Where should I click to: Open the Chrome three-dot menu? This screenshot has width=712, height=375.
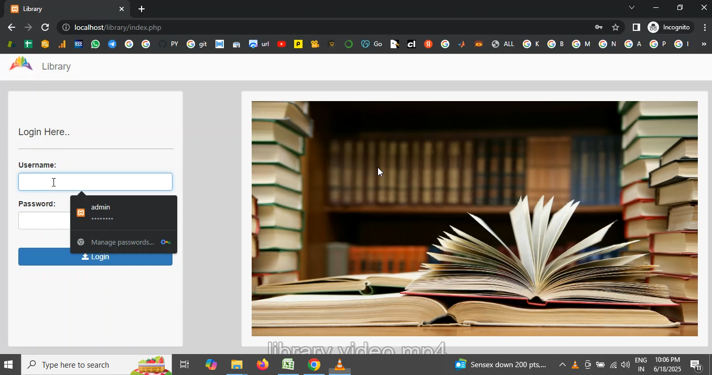pos(704,27)
